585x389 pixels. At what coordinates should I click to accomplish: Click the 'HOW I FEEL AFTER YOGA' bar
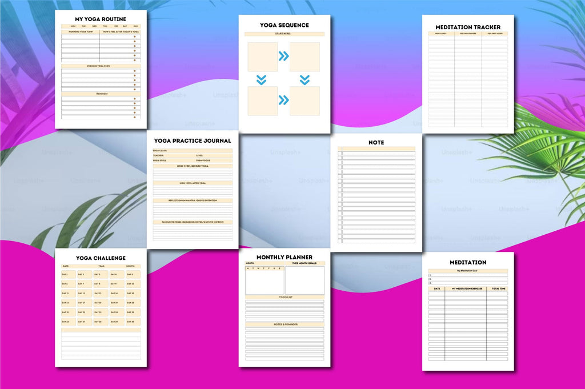(x=193, y=183)
